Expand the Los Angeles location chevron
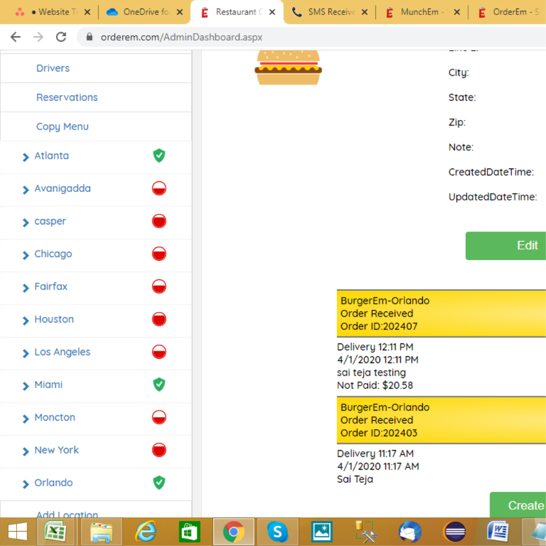The image size is (546, 546). click(26, 353)
